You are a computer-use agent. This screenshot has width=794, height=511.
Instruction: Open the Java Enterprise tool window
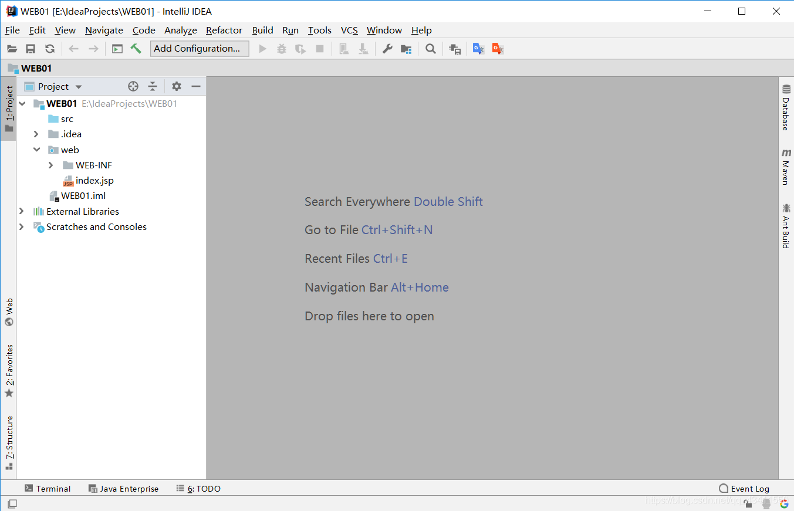tap(123, 489)
